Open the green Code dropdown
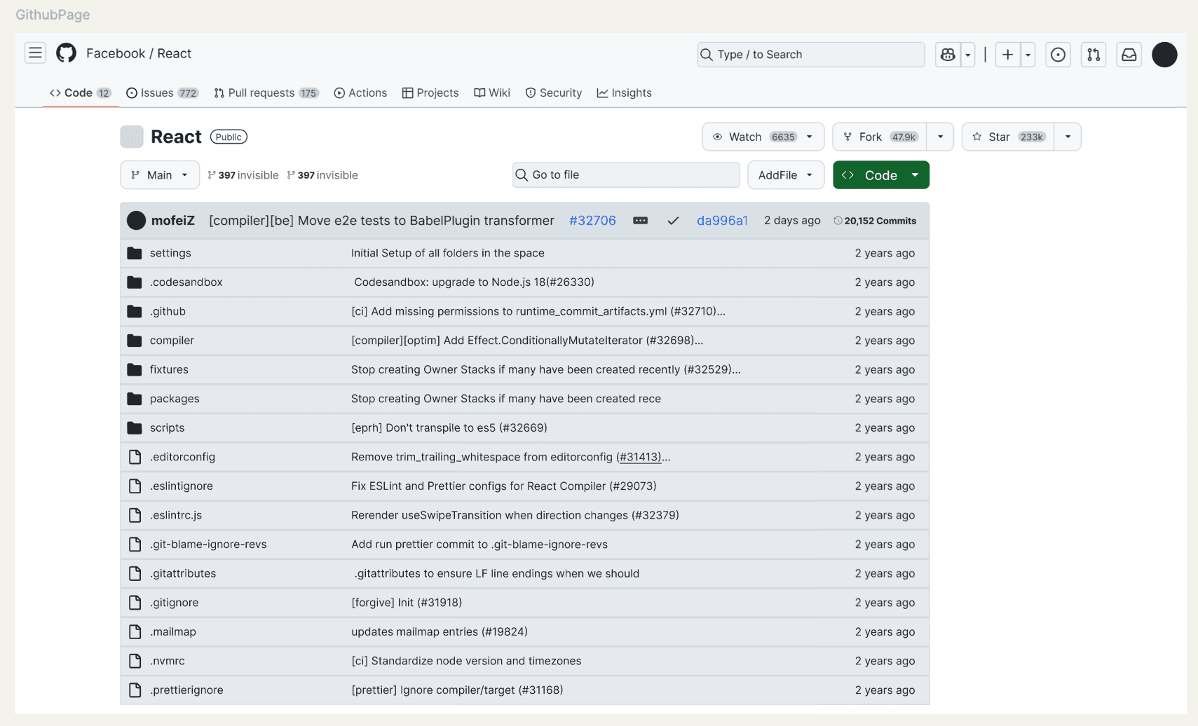The height and width of the screenshot is (726, 1198). tap(881, 175)
